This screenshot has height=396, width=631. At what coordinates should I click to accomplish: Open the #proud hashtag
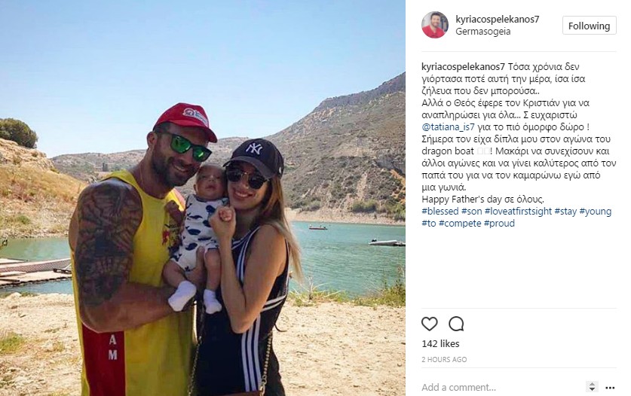coord(499,224)
